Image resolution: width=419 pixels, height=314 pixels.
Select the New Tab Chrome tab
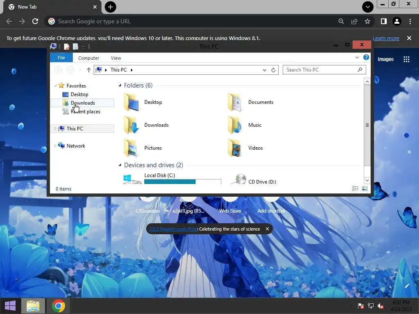pyautogui.click(x=52, y=7)
